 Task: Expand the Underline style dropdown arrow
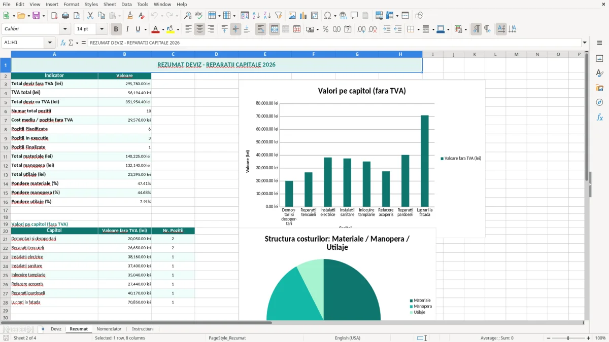coord(145,29)
